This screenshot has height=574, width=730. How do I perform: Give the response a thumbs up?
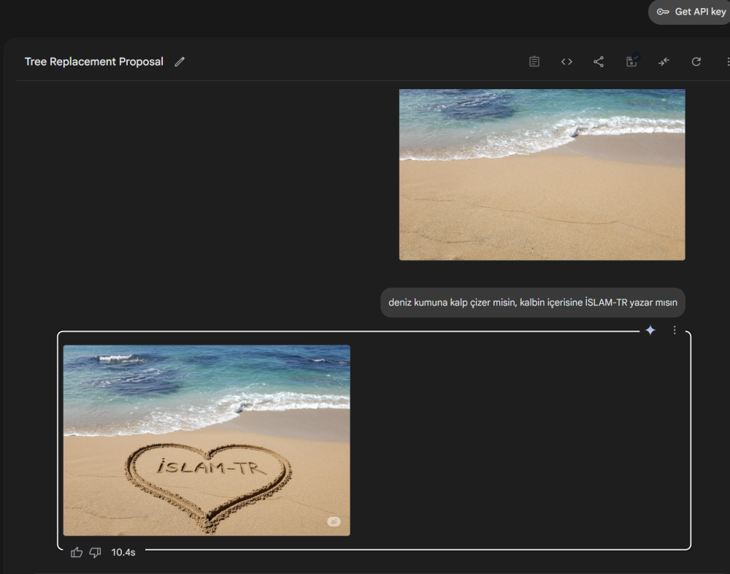[77, 553]
